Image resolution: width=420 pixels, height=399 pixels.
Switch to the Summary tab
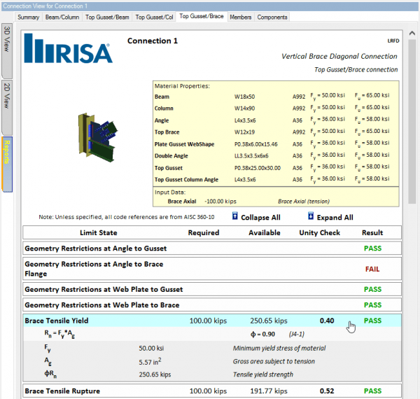28,17
